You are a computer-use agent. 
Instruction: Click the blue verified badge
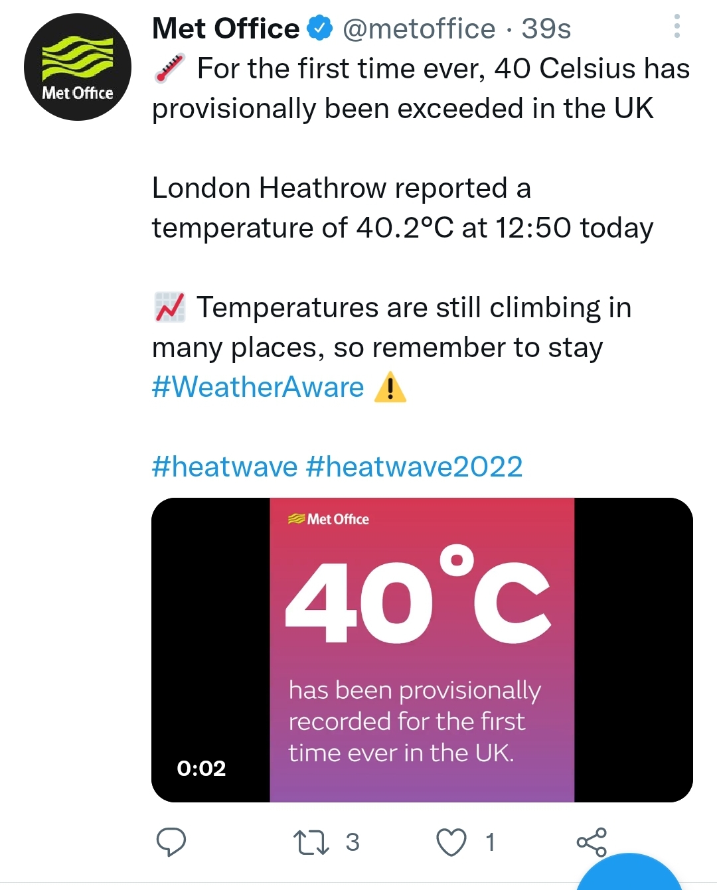coord(321,29)
